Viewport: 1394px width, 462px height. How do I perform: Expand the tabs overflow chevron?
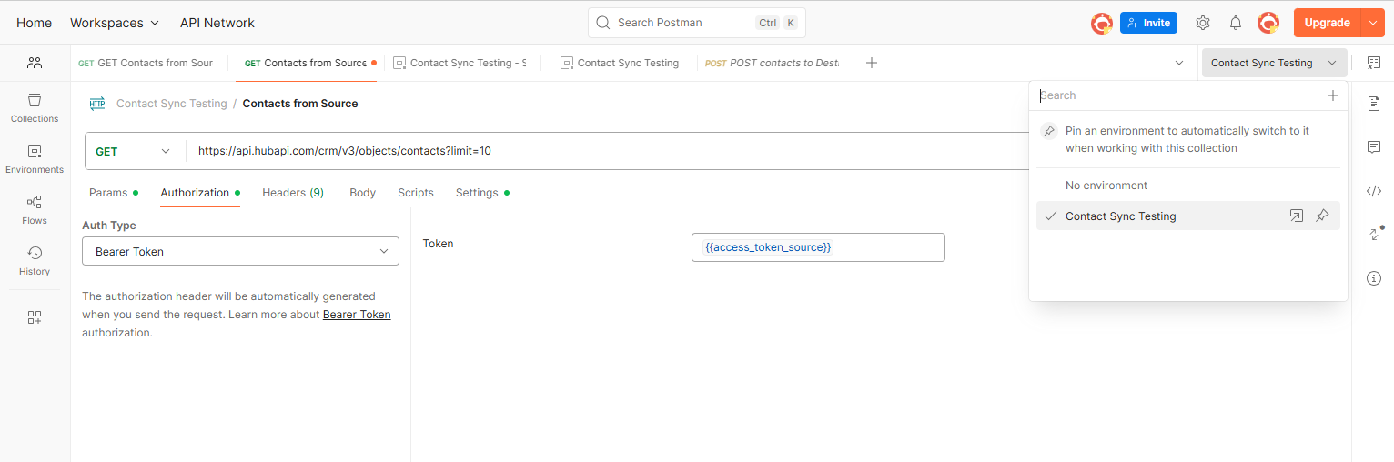point(1179,63)
